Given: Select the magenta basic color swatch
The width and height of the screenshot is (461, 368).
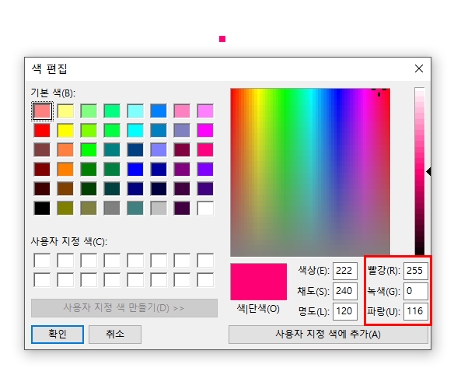Looking at the screenshot, I should pos(205,131).
